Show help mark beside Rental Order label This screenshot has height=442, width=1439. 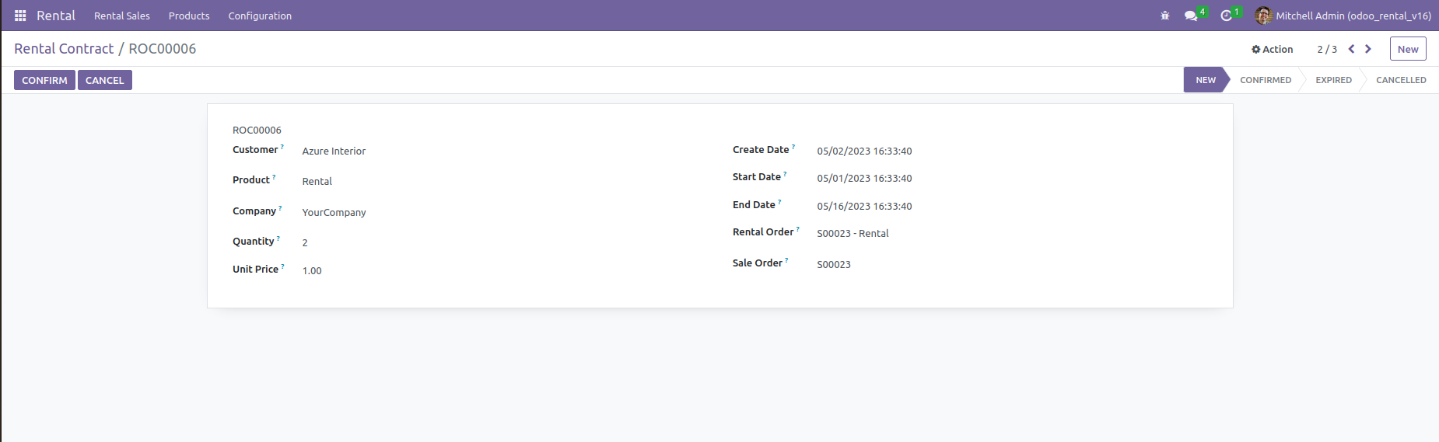point(798,229)
